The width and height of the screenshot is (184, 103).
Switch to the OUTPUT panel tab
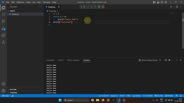click(x=61, y=60)
